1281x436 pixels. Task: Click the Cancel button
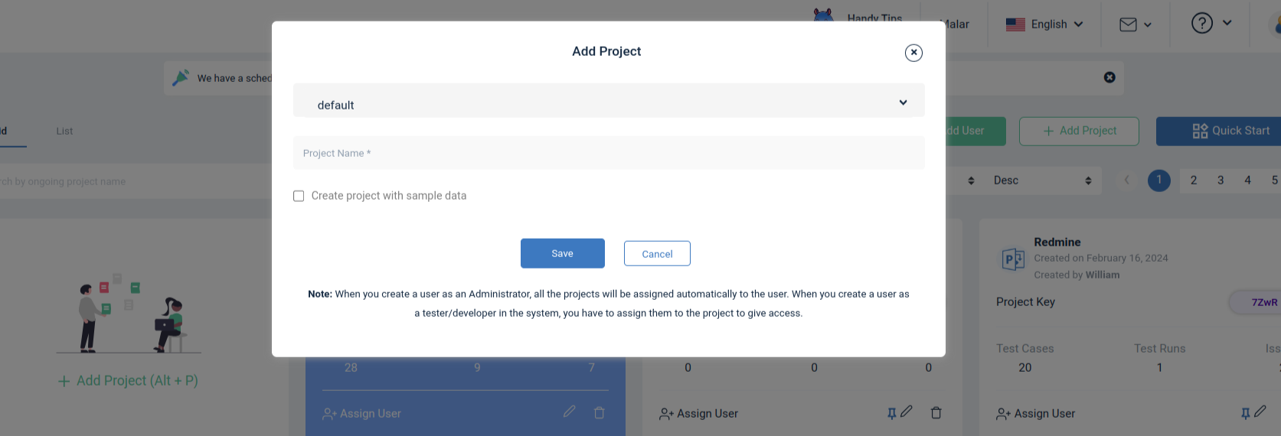[657, 254]
